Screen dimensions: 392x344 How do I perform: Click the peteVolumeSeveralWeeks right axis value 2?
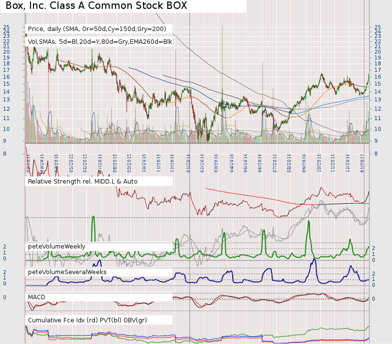tap(374, 274)
